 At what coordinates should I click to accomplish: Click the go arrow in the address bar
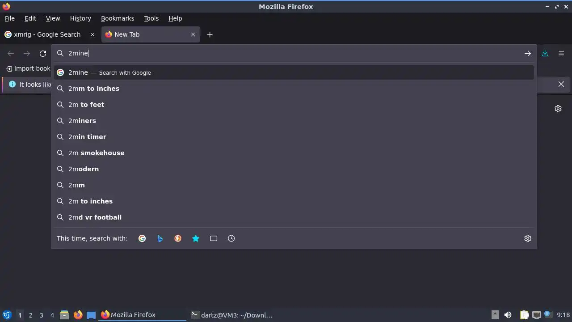(x=528, y=53)
